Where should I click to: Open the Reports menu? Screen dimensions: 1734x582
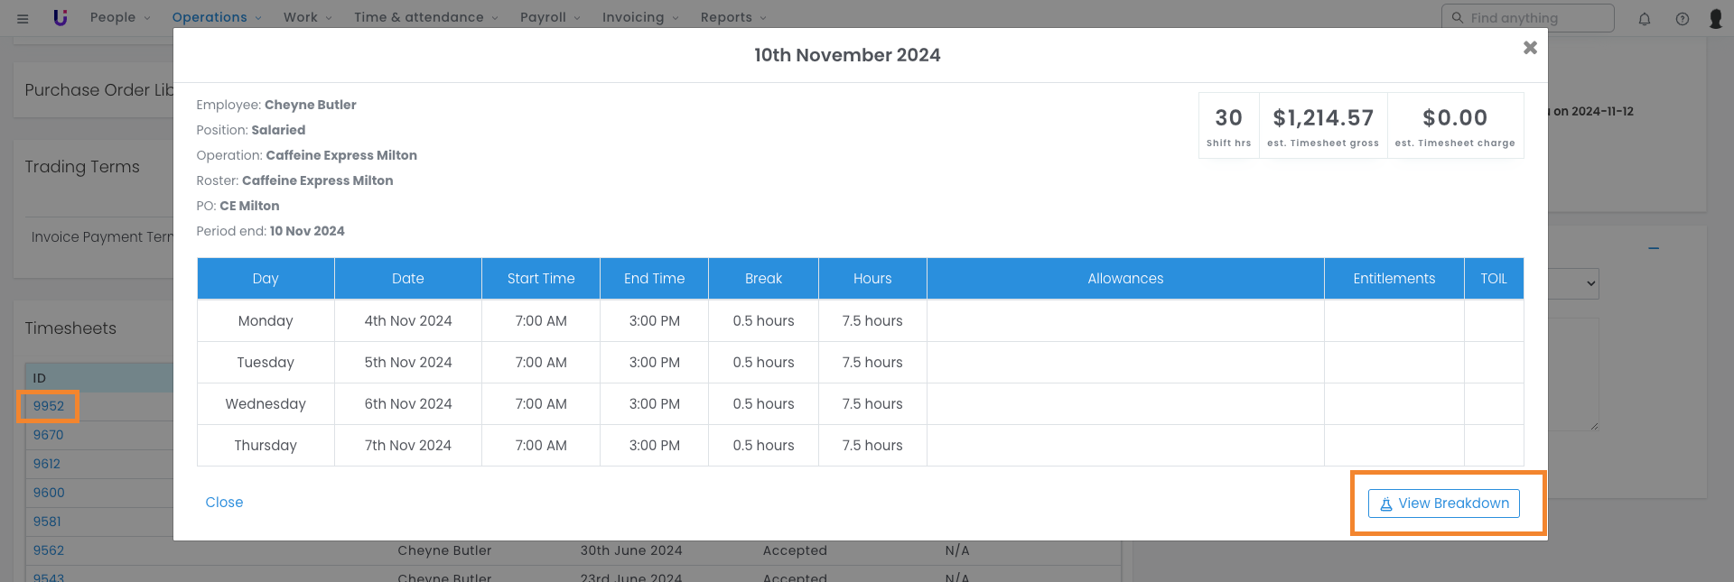coord(733,17)
